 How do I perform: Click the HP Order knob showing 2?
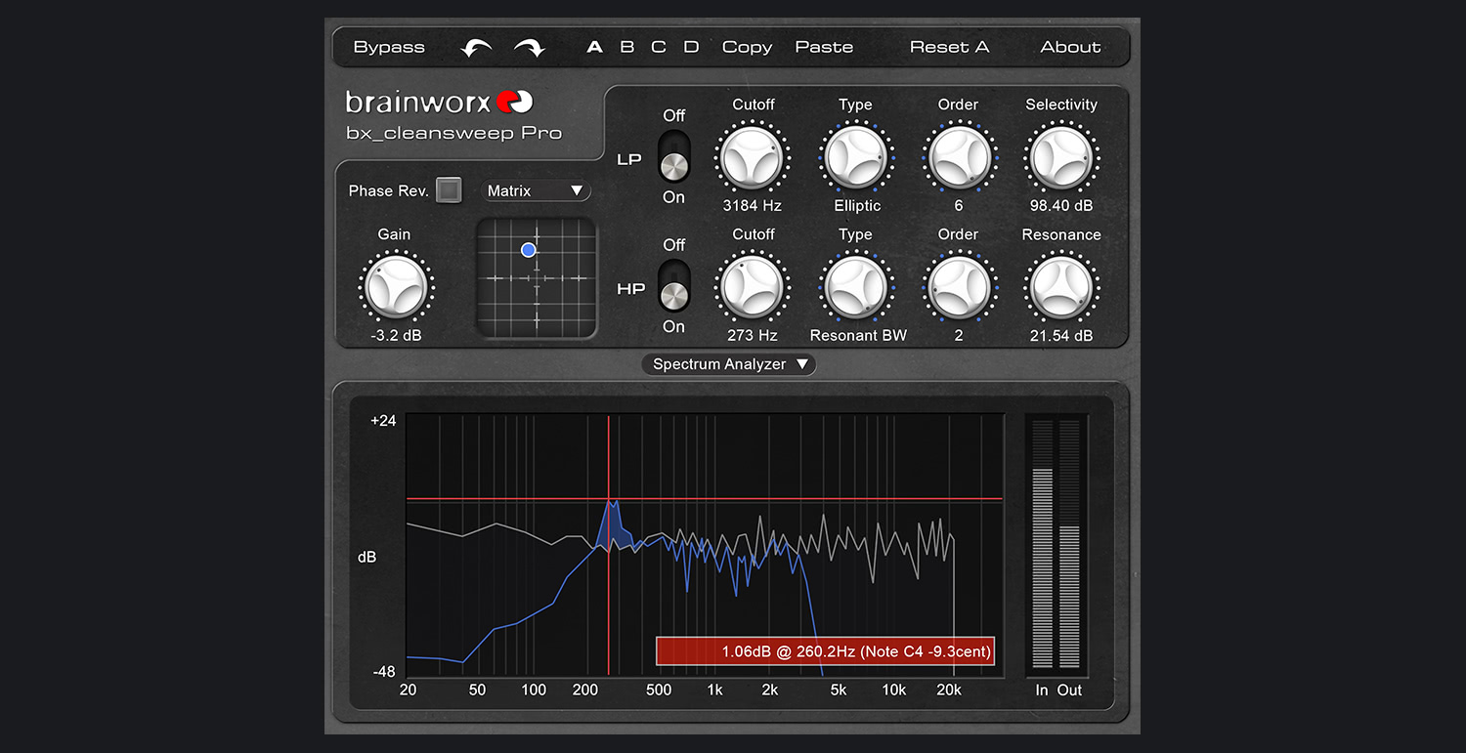click(959, 284)
